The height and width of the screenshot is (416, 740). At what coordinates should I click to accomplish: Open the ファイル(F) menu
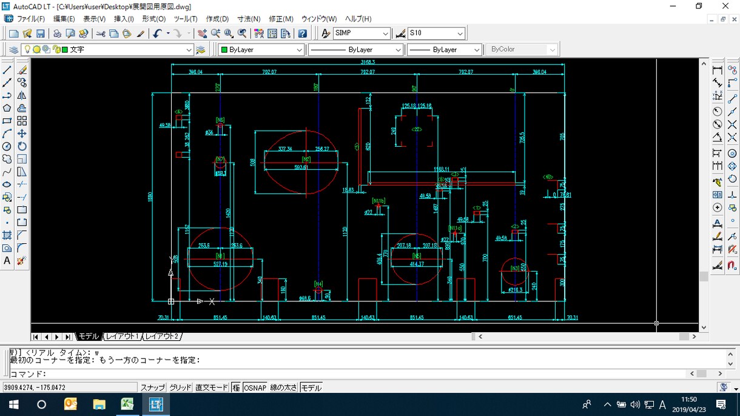31,19
